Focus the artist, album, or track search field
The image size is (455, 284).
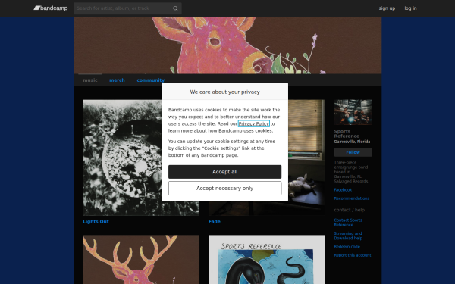click(127, 8)
